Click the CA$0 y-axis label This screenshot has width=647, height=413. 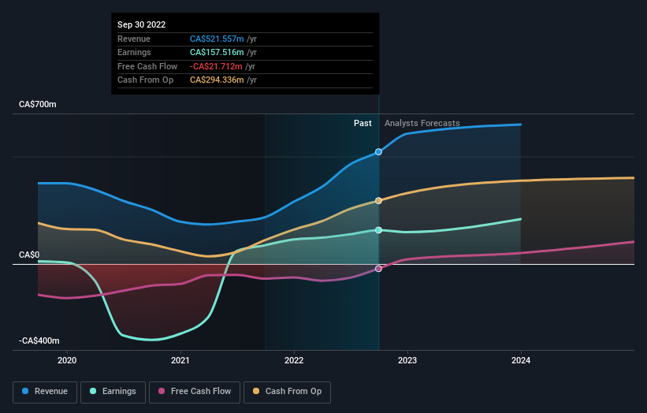pos(29,255)
